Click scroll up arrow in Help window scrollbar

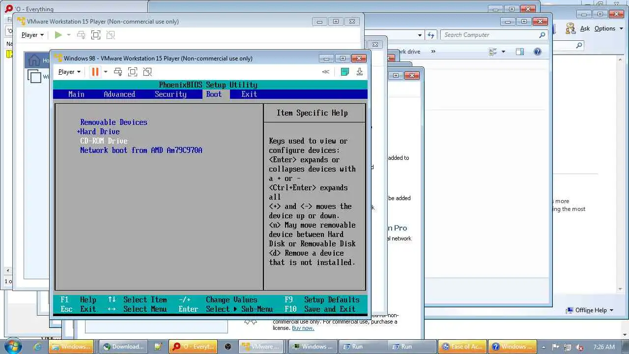(620, 60)
